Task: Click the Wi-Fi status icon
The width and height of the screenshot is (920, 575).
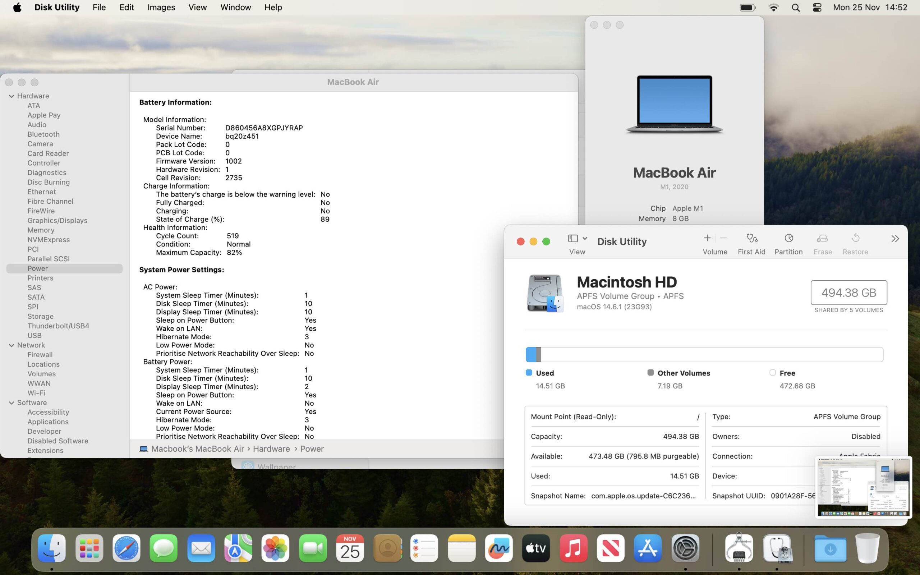Action: (x=773, y=8)
